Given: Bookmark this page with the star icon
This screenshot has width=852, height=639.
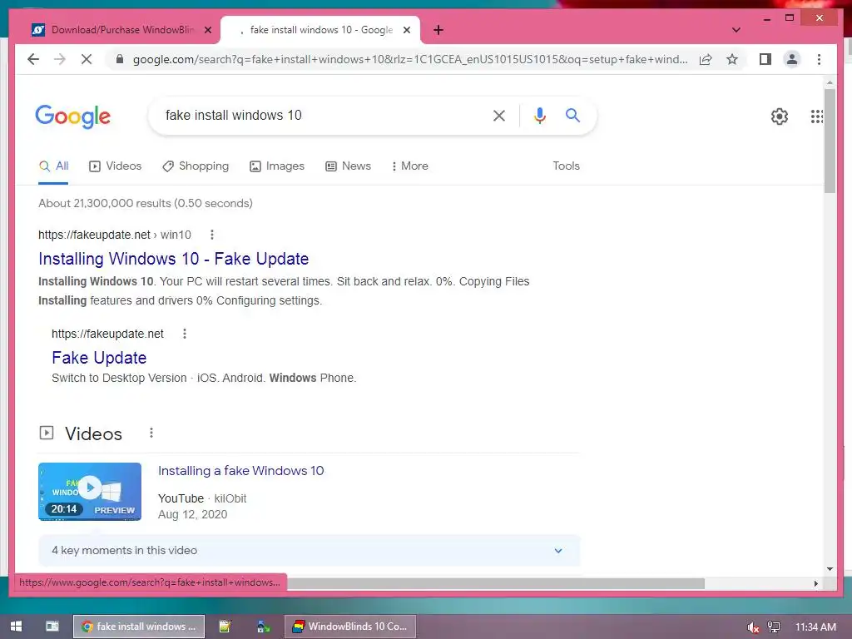Looking at the screenshot, I should (732, 59).
